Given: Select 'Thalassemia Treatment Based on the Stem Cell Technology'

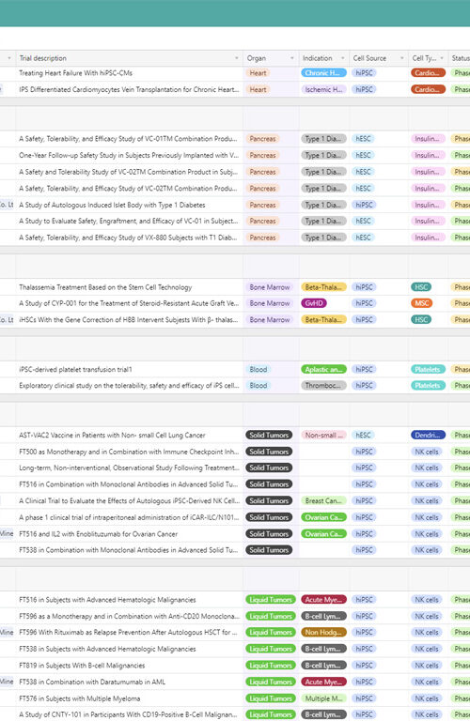Looking at the screenshot, I should [105, 287].
